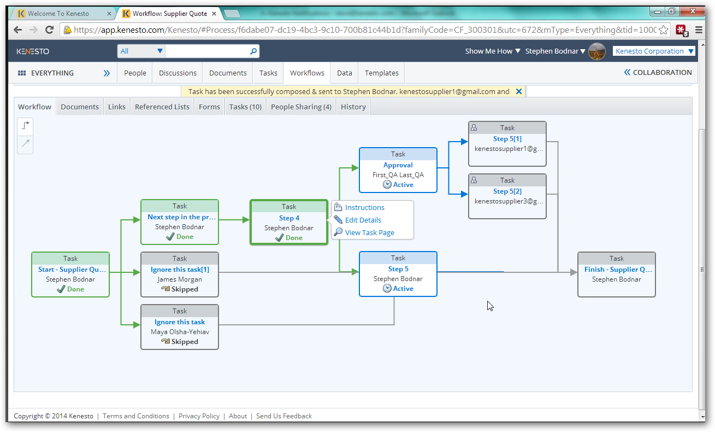The image size is (715, 432).
Task: Click the search magnifier icon
Action: pos(253,51)
